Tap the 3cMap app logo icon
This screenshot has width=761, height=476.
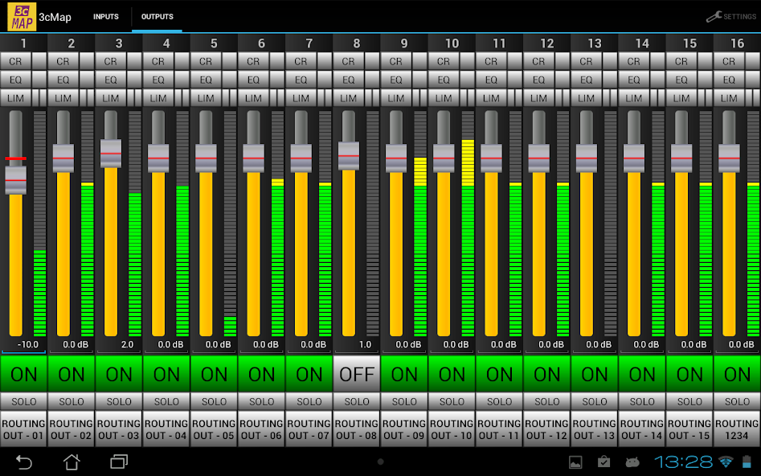23,17
